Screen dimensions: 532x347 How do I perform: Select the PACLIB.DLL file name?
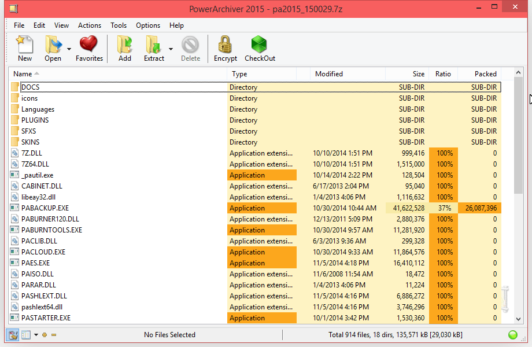pyautogui.click(x=39, y=241)
